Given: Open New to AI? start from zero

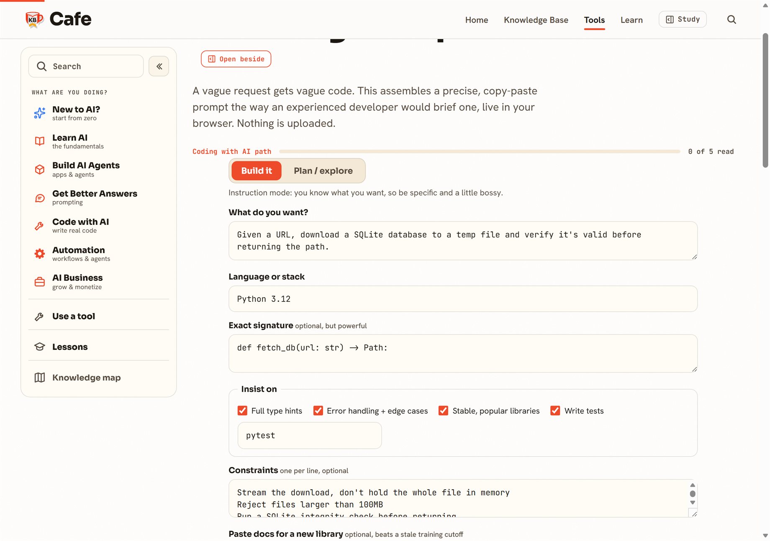Looking at the screenshot, I should click(x=99, y=113).
